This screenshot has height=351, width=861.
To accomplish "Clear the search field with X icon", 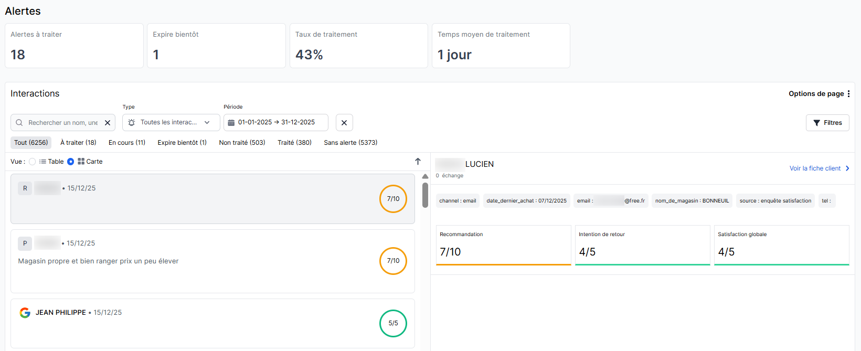I will [108, 123].
